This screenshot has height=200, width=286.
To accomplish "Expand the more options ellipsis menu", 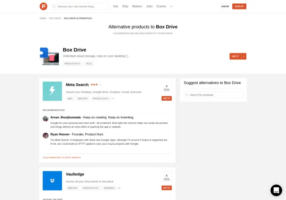I will pyautogui.click(x=171, y=6).
